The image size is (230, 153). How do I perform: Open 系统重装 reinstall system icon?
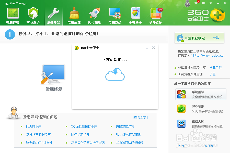(x=181, y=94)
